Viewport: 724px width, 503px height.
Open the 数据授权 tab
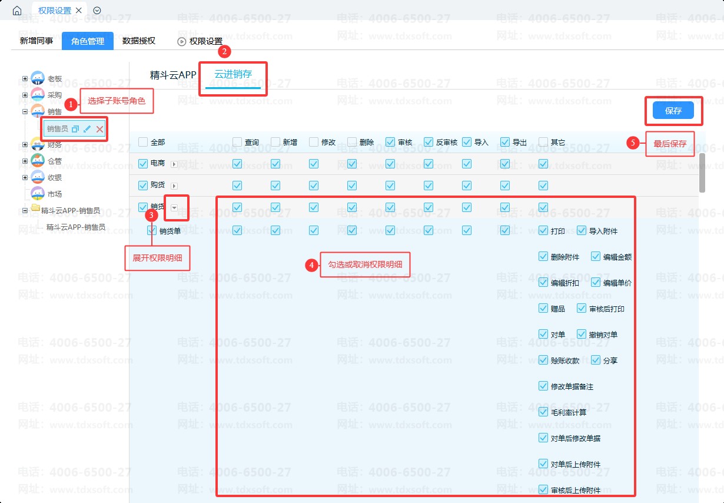139,41
